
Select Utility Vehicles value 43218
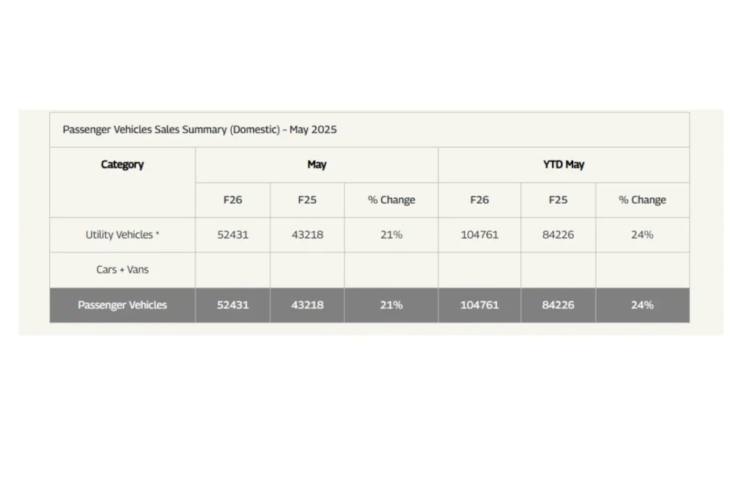[307, 235]
